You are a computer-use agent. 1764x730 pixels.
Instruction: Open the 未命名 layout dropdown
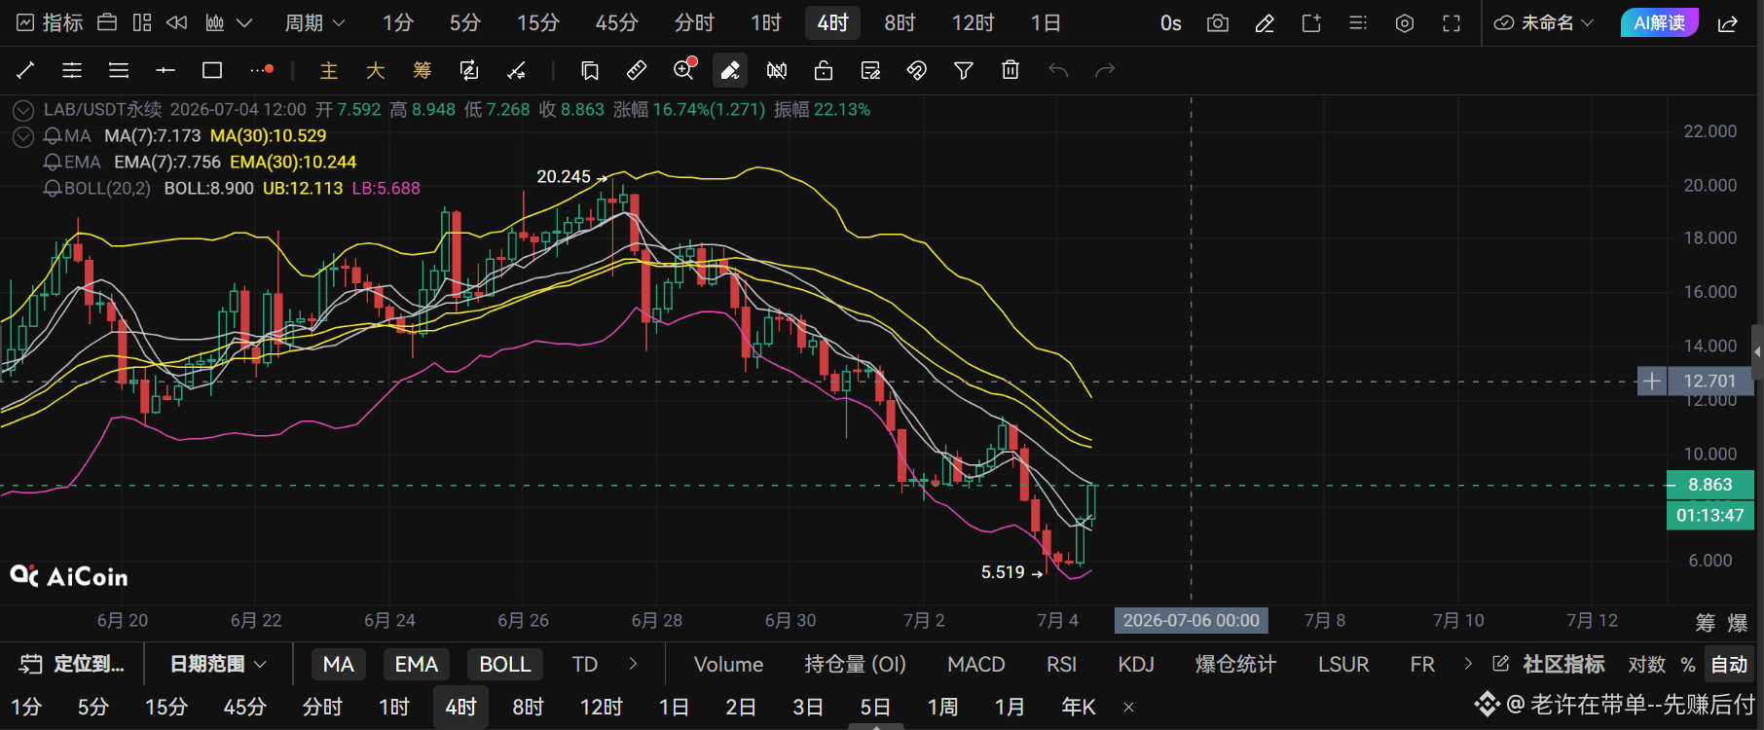[1545, 23]
